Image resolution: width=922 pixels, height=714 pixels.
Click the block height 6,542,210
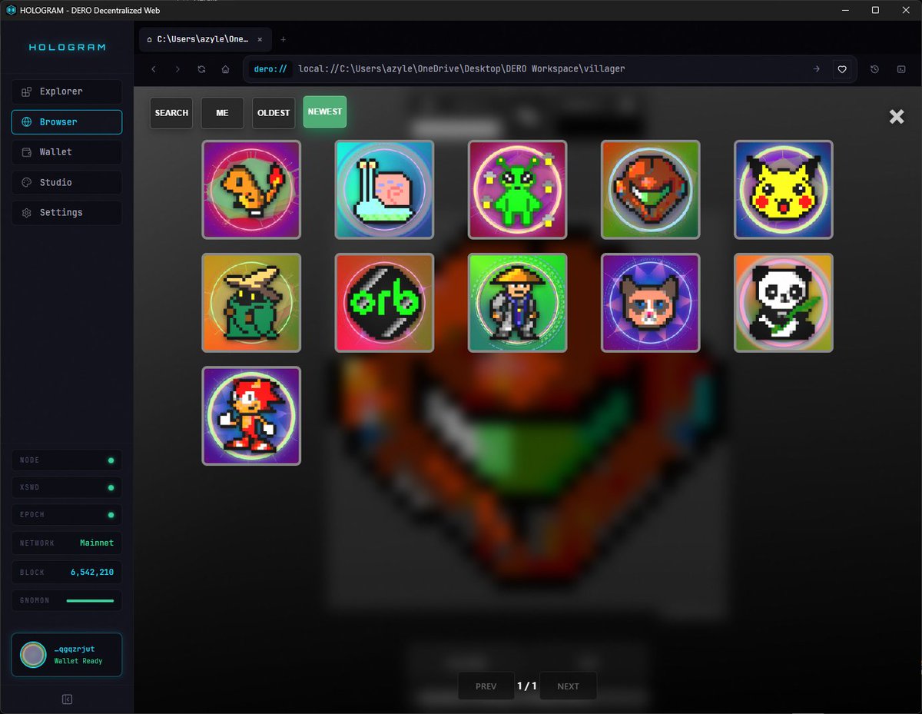pos(92,573)
